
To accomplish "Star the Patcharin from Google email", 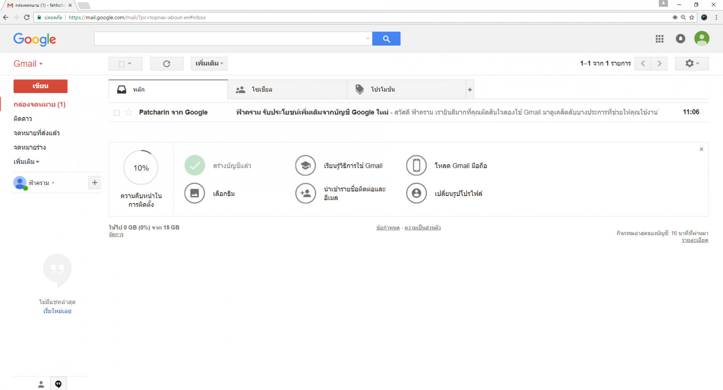I will pyautogui.click(x=129, y=112).
